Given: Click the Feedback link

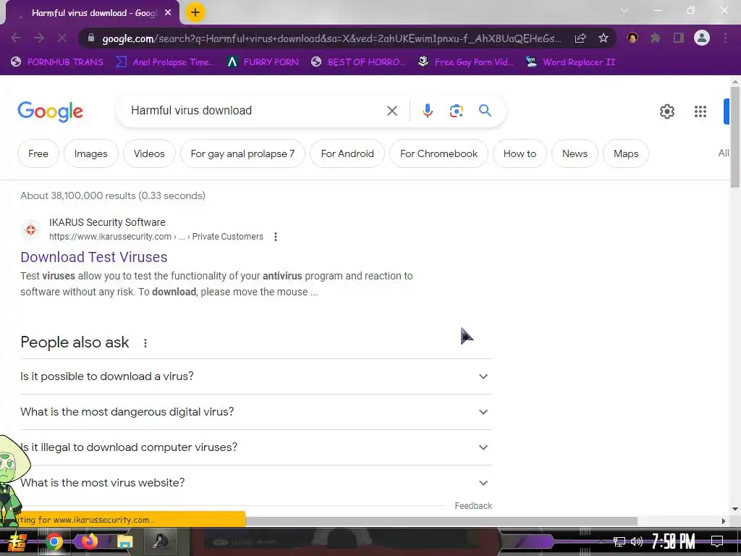Looking at the screenshot, I should pos(473,506).
